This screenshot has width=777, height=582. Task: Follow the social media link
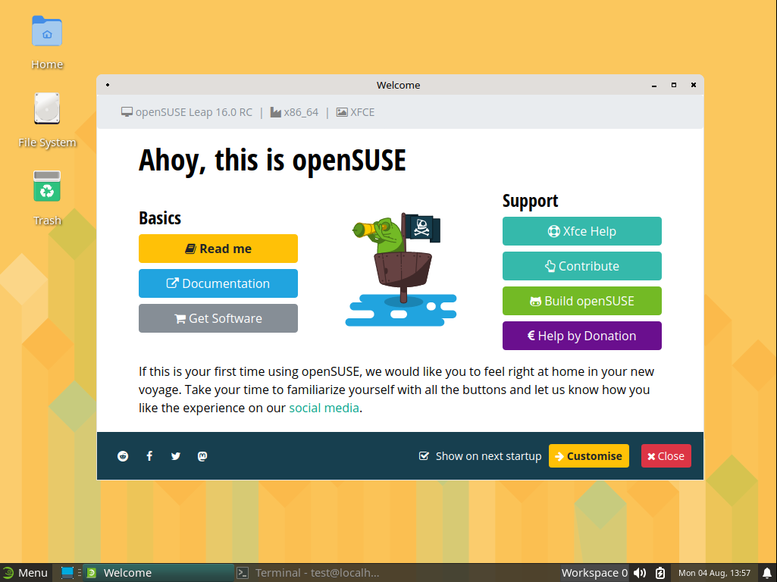(323, 407)
